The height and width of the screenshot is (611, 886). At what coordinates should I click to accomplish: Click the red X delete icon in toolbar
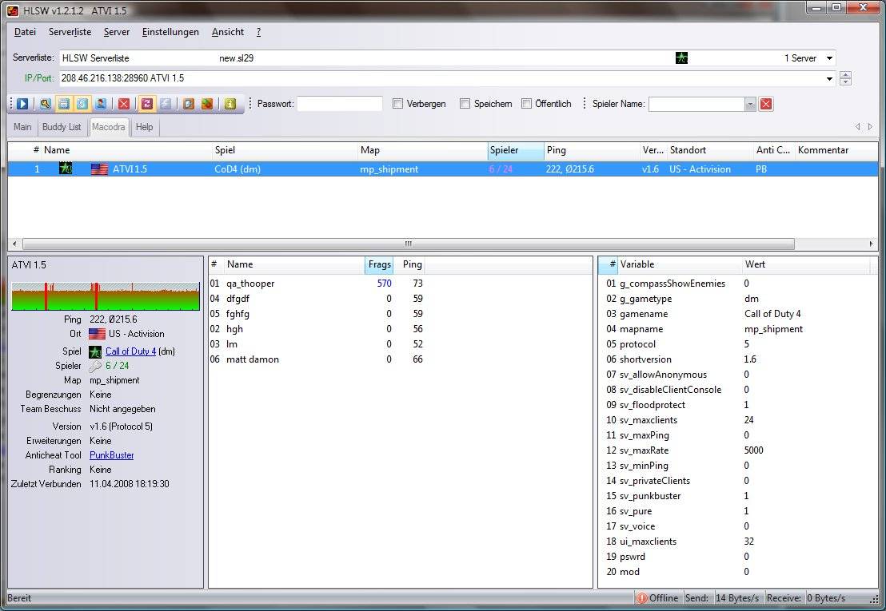coord(124,104)
